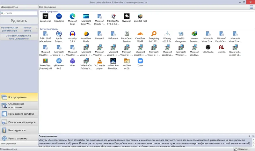The image size is (255, 151).
Task: Select the qBittorrent 4.4.2 icon
Action: (59, 61)
